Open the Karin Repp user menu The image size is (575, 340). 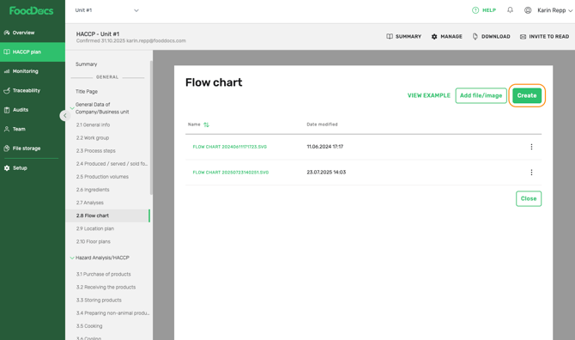554,10
